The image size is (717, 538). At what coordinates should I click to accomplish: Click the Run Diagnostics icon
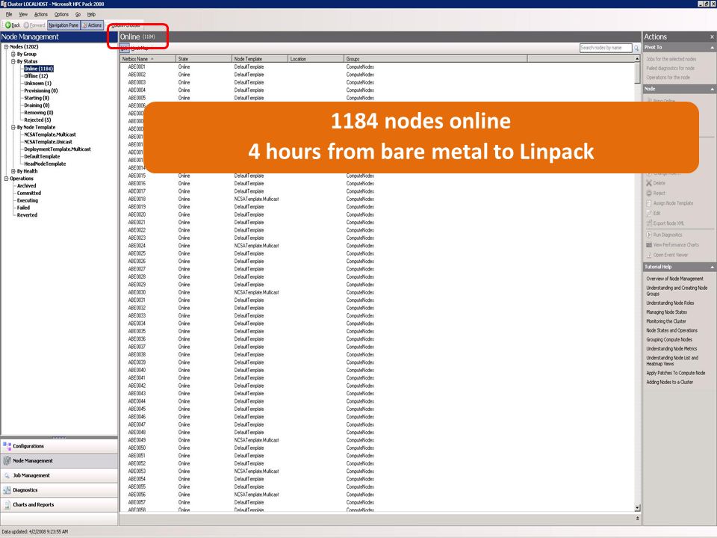(649, 235)
